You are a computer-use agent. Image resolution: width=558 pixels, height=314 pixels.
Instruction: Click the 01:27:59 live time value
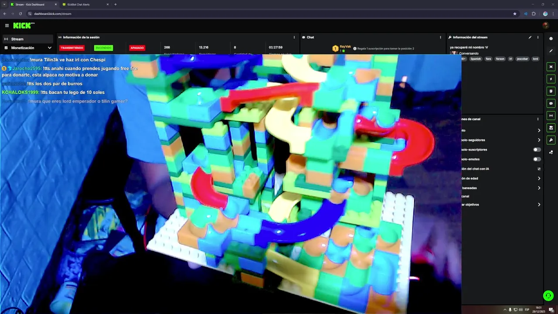point(276,47)
